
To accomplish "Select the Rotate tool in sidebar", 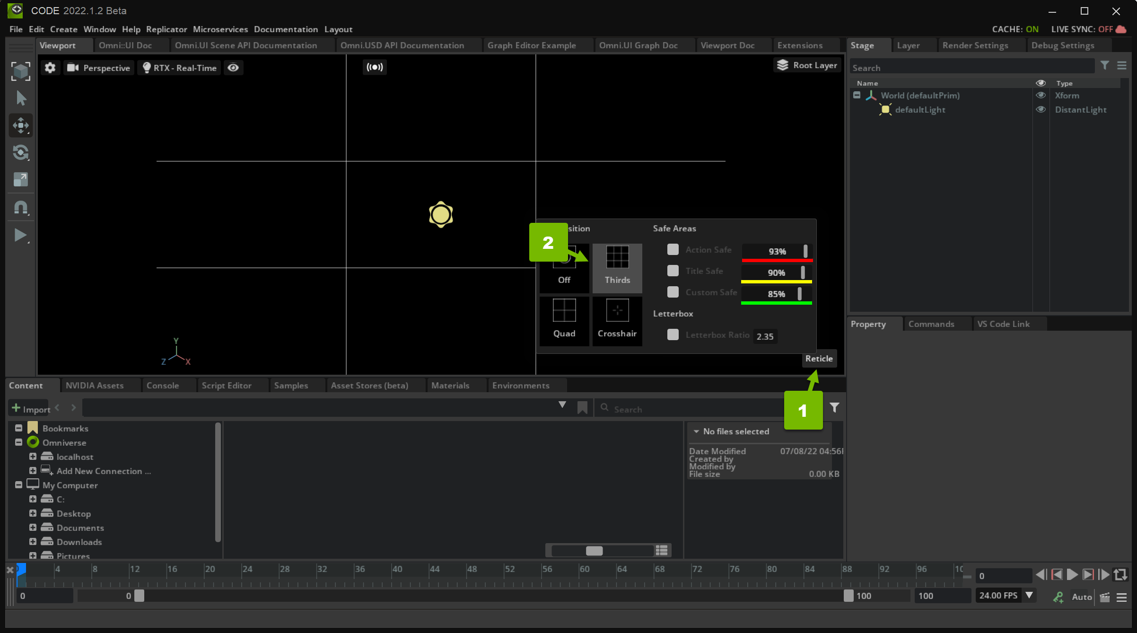I will (x=20, y=151).
